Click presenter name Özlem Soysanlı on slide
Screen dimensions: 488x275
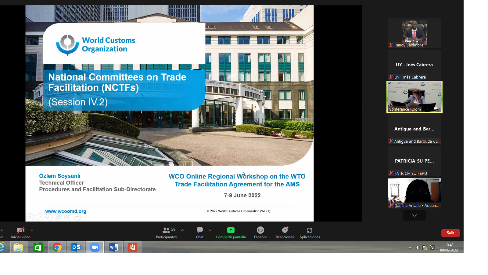[60, 176]
